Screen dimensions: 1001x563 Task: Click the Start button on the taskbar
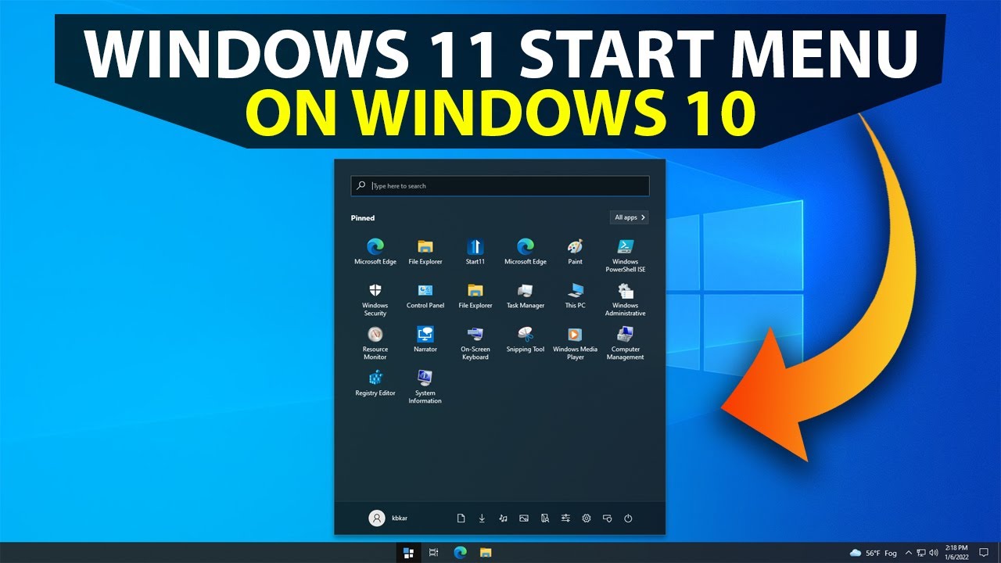click(407, 553)
